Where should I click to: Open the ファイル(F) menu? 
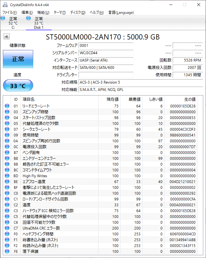[x=10, y=13]
